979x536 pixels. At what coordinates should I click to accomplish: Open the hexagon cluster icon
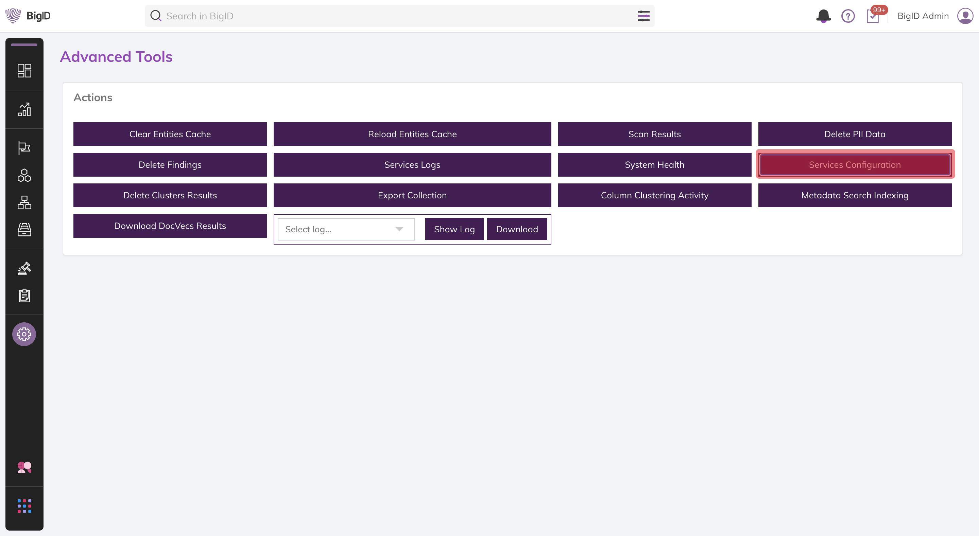pos(24,176)
